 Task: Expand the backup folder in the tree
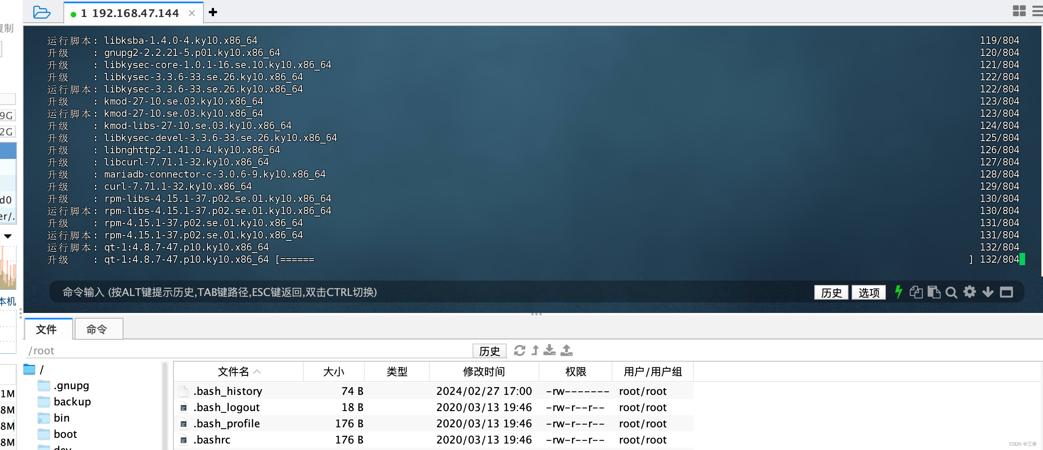(72, 402)
